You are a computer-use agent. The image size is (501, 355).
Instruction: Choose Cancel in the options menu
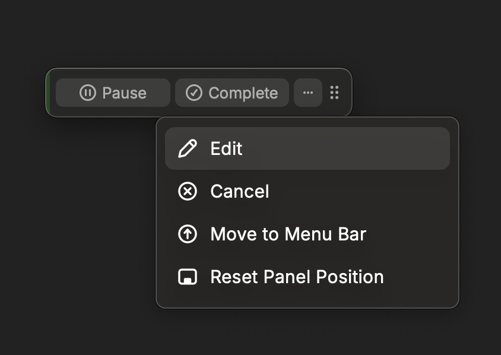(307, 191)
